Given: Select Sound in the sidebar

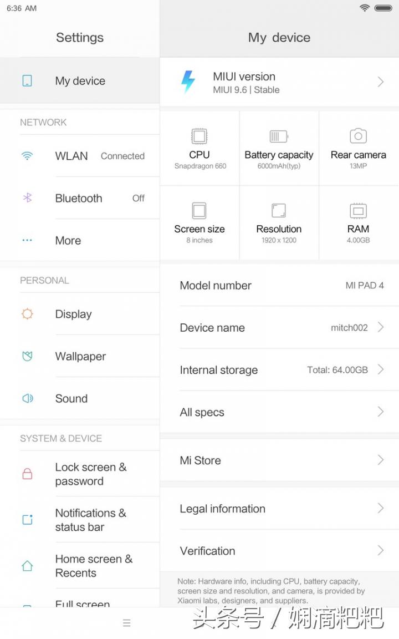Looking at the screenshot, I should 71,398.
